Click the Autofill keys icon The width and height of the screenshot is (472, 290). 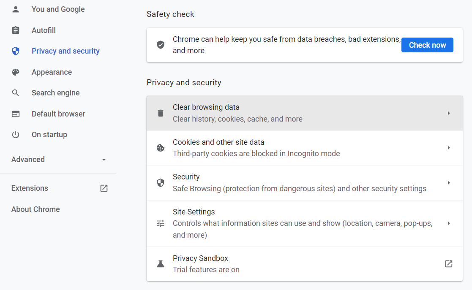[16, 30]
